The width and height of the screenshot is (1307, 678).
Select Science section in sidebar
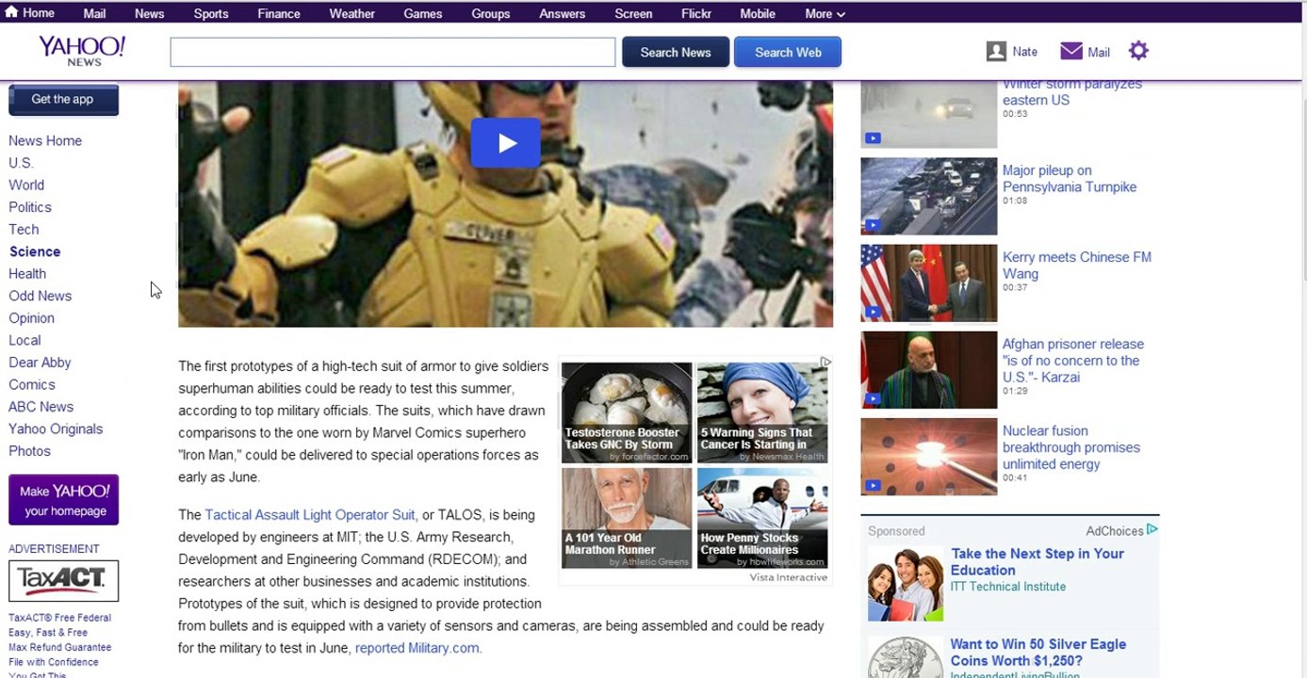point(35,251)
